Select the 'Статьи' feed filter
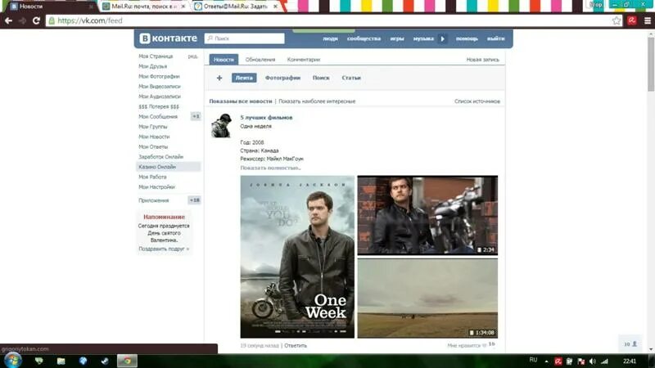 pos(351,78)
